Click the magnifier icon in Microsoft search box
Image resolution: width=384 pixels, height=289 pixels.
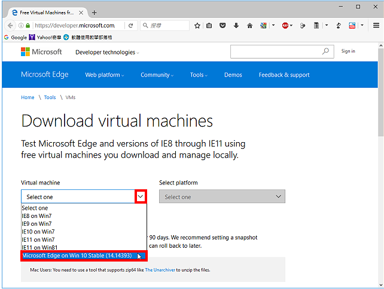[x=325, y=51]
